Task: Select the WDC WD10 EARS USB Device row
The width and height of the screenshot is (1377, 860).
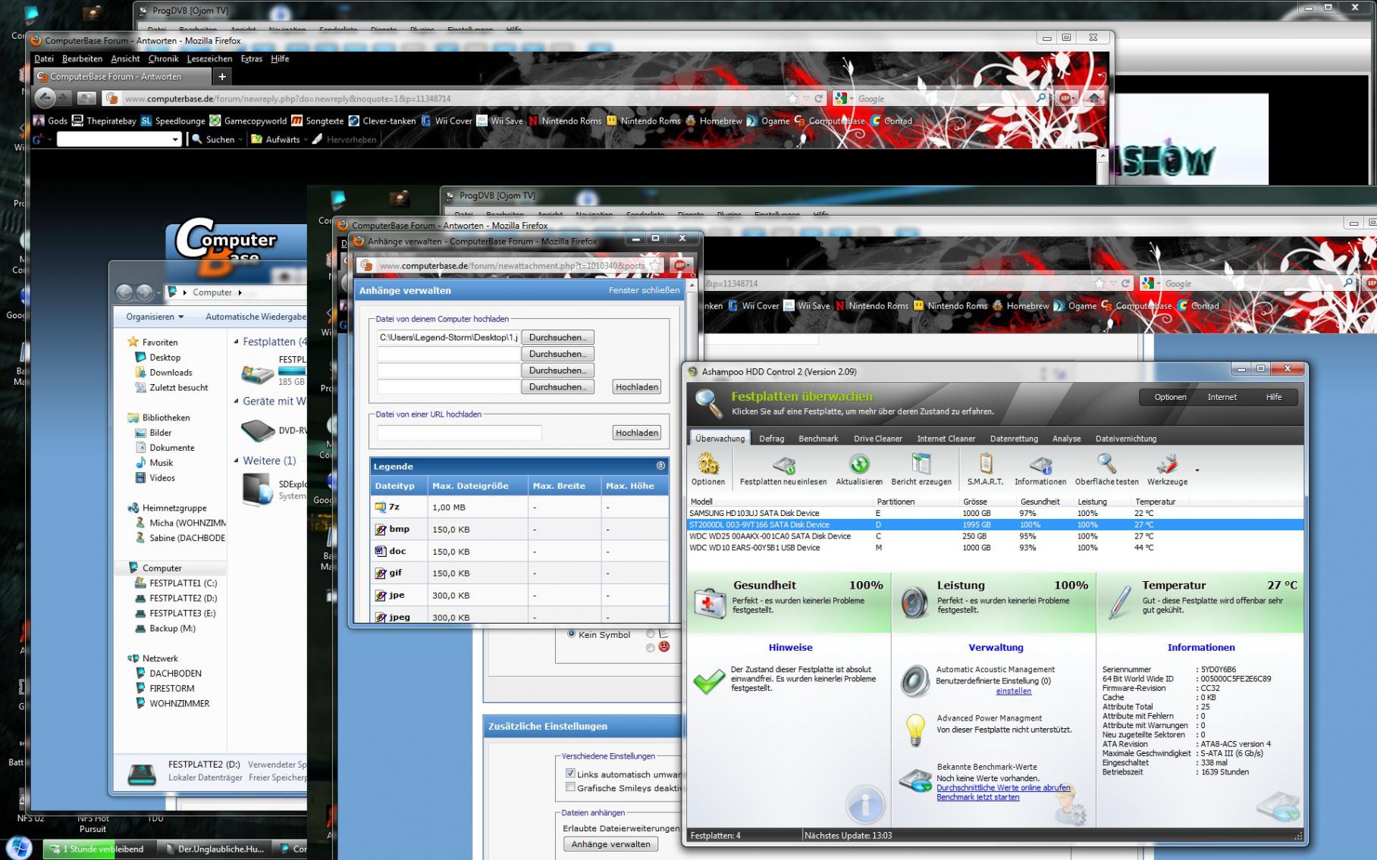Action: point(995,547)
